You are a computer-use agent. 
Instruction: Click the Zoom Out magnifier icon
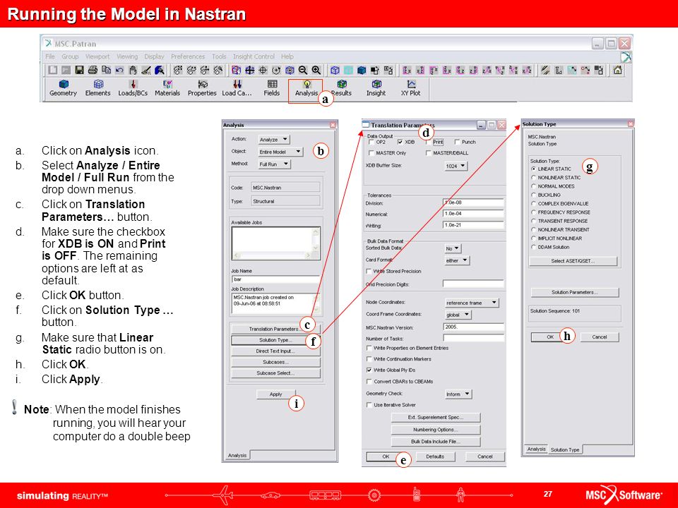click(x=303, y=70)
